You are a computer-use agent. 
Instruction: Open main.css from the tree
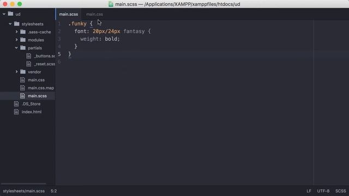pos(37,80)
